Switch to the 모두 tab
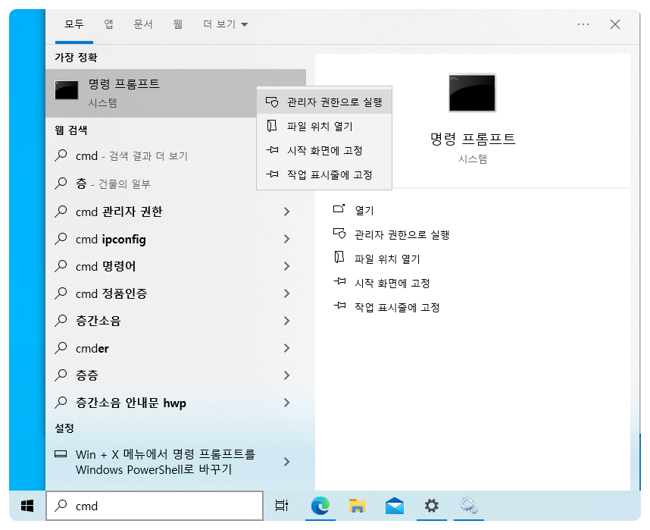This screenshot has height=530, width=650. (x=74, y=24)
